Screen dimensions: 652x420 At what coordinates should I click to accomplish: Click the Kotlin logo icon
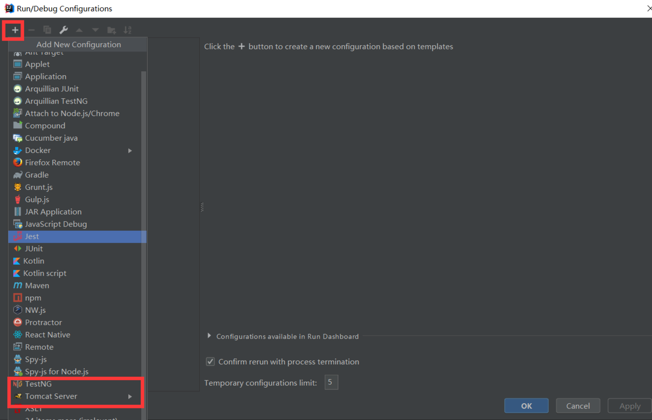coord(17,261)
